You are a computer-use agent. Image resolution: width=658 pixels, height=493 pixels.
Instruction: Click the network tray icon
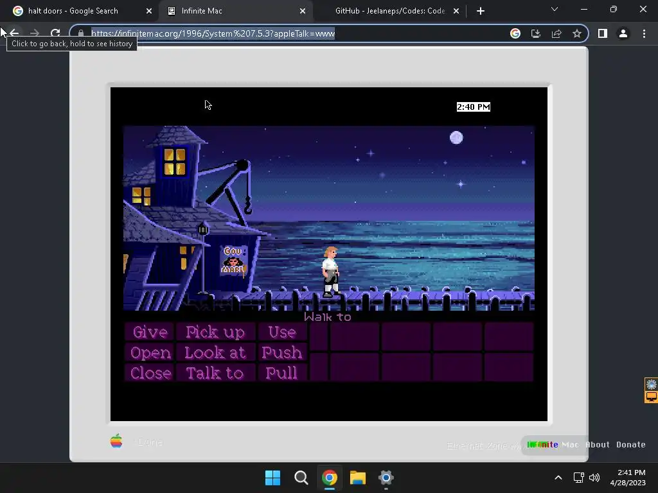click(579, 478)
